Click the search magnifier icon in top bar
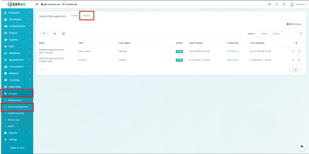 click(x=269, y=5)
